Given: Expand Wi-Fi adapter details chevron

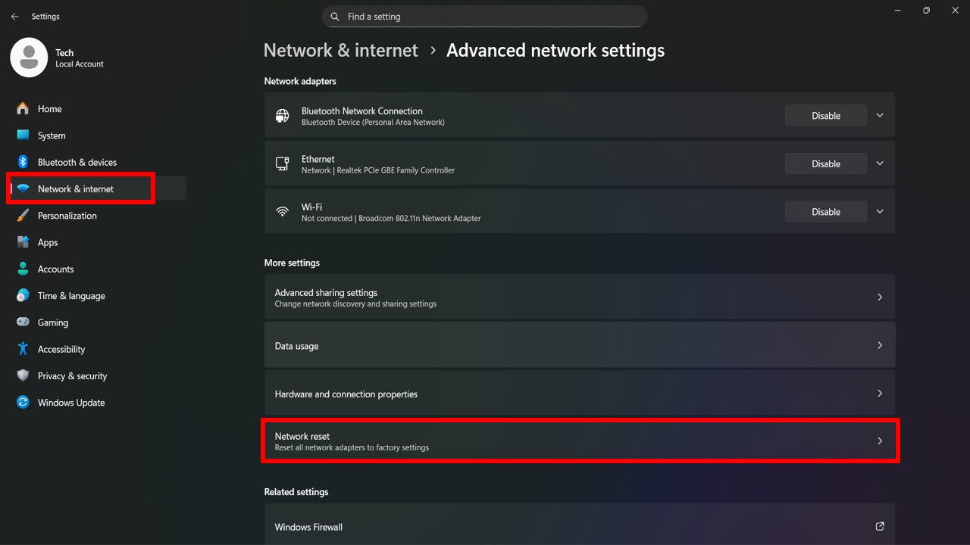Looking at the screenshot, I should point(880,212).
